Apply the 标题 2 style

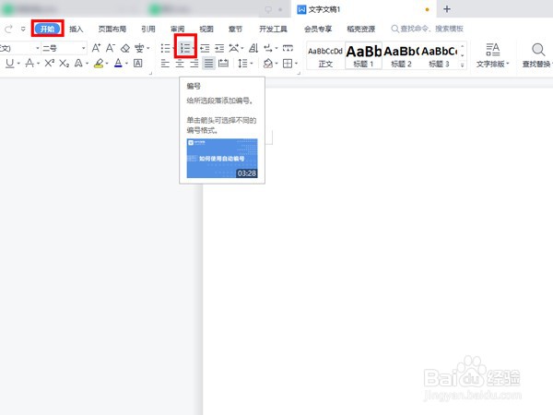click(401, 56)
